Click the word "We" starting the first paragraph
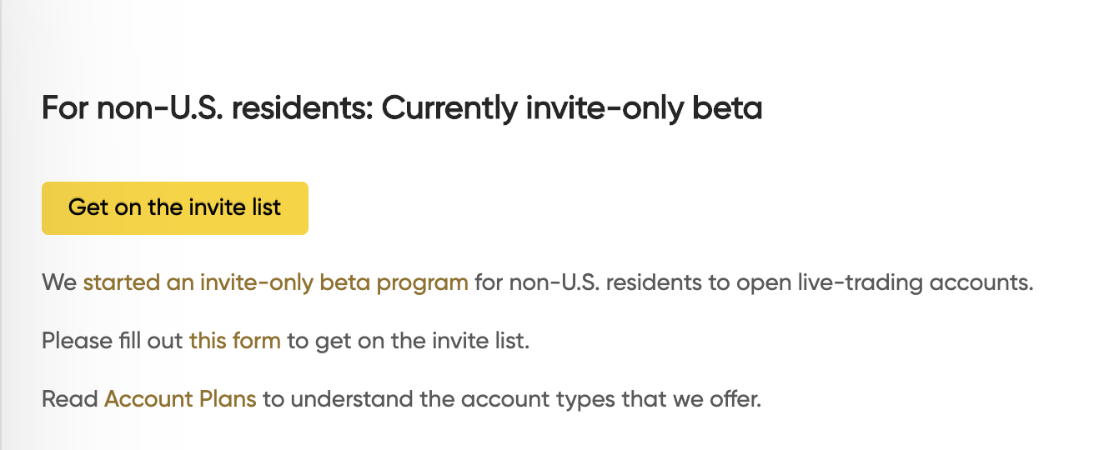The width and height of the screenshot is (1094, 450). click(59, 282)
